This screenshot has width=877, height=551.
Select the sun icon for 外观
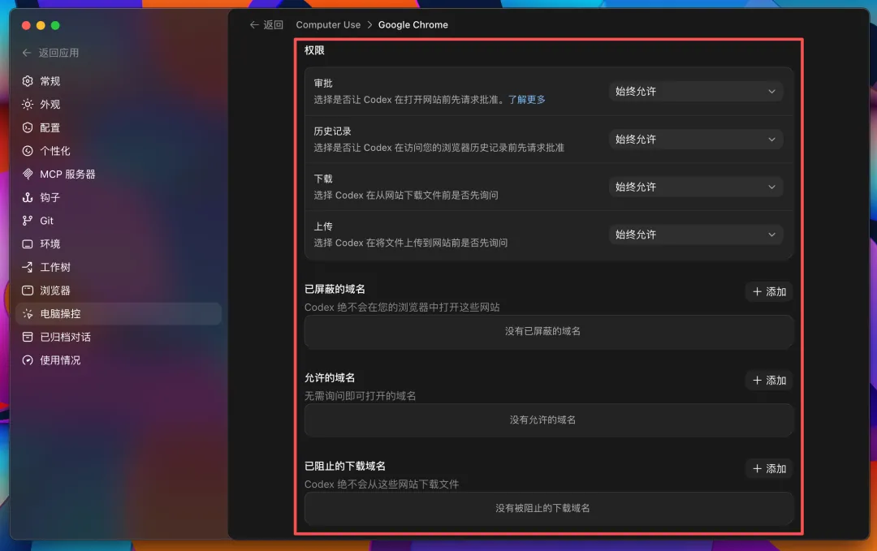[x=28, y=105]
